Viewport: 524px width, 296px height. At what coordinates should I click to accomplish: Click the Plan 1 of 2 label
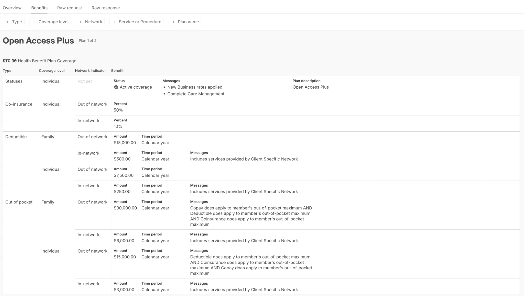[x=88, y=40]
